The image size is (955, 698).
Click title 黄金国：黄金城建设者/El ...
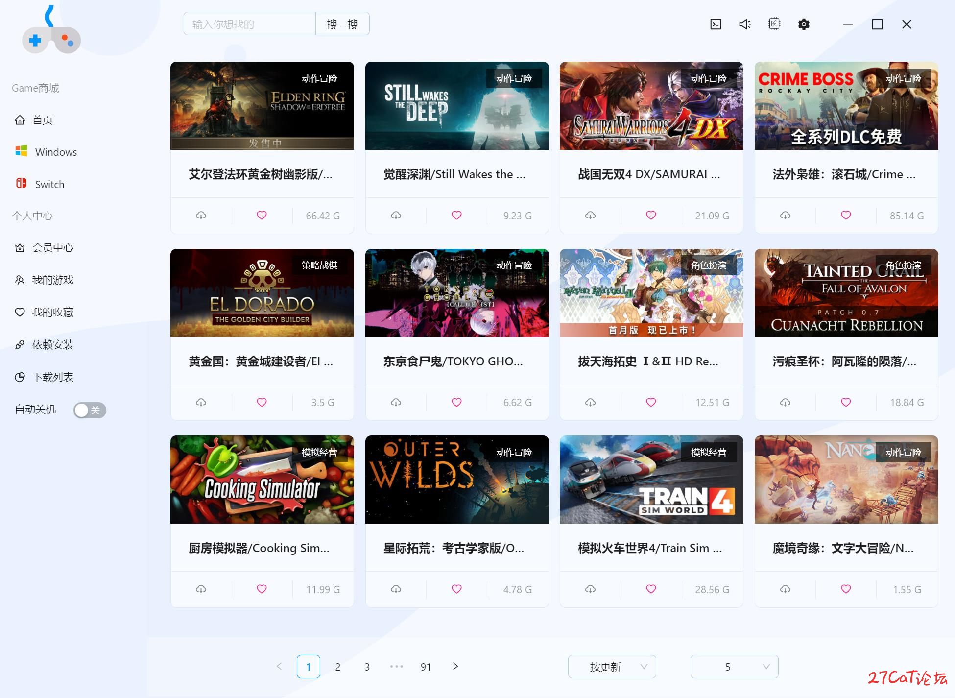tap(261, 361)
